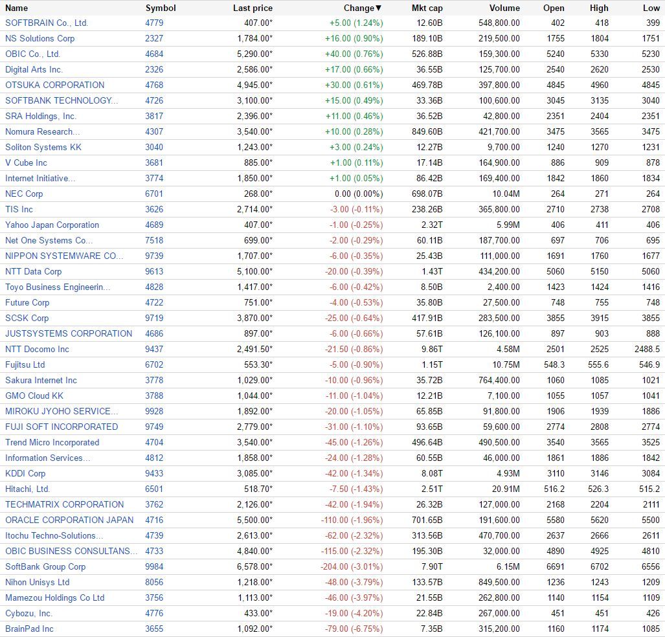Open OTSUKA CORPORATION link

pos(54,85)
